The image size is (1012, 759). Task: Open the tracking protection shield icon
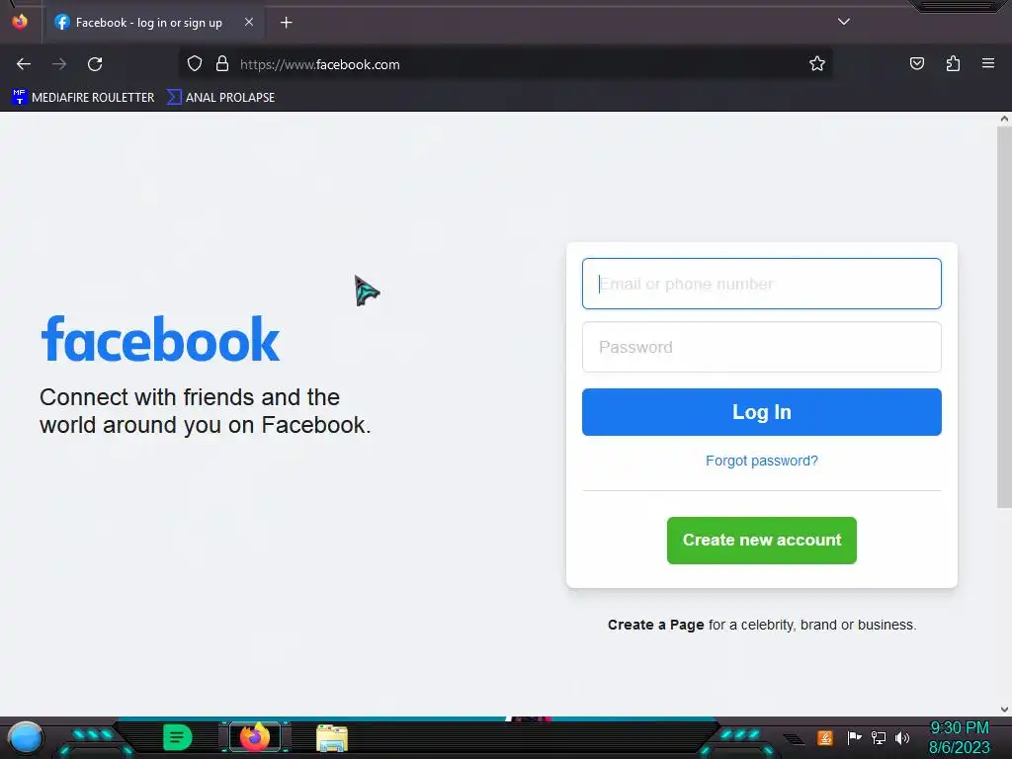(x=195, y=64)
